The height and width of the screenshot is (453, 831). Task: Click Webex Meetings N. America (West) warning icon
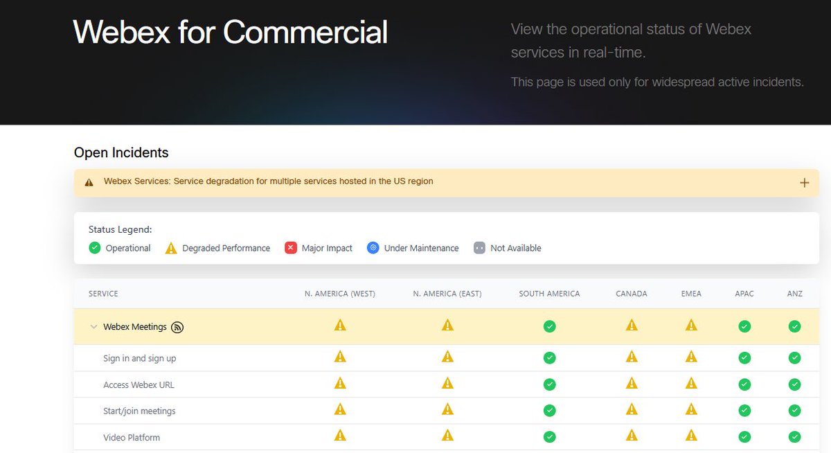340,325
